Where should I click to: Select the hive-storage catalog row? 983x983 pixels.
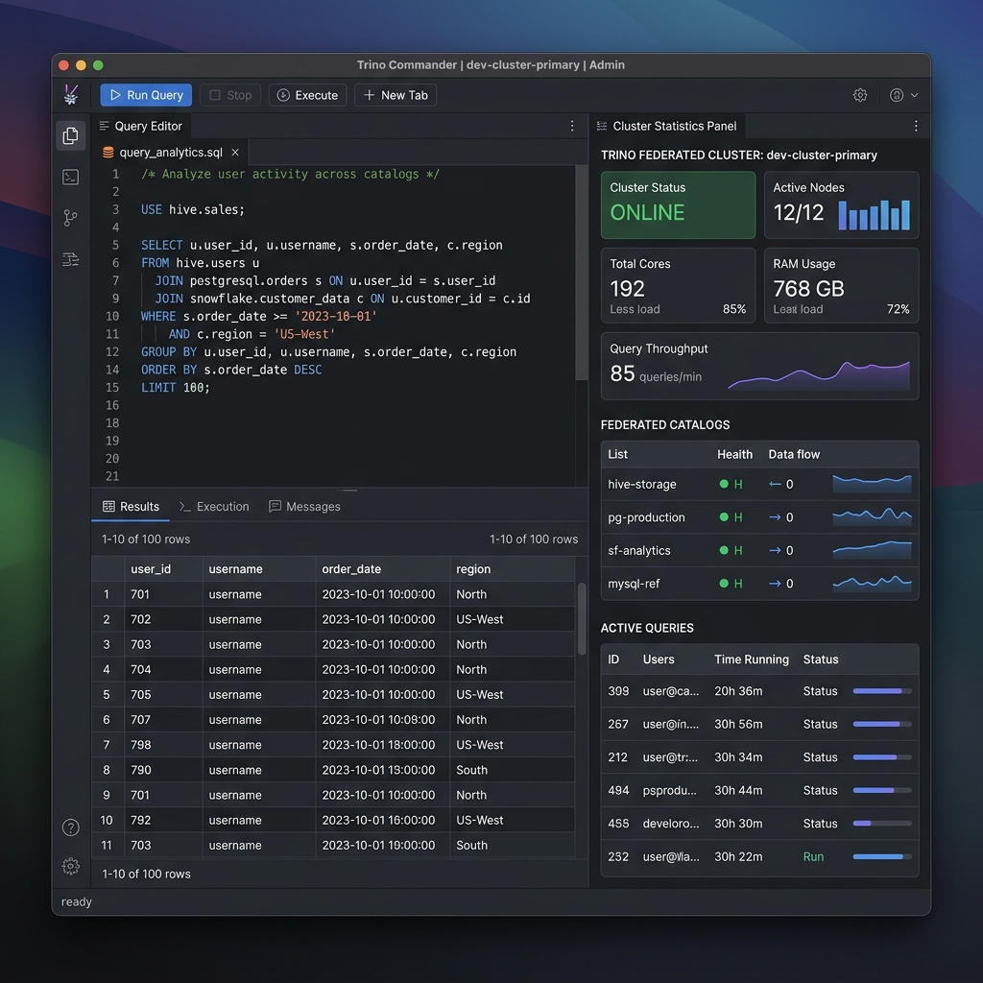760,484
